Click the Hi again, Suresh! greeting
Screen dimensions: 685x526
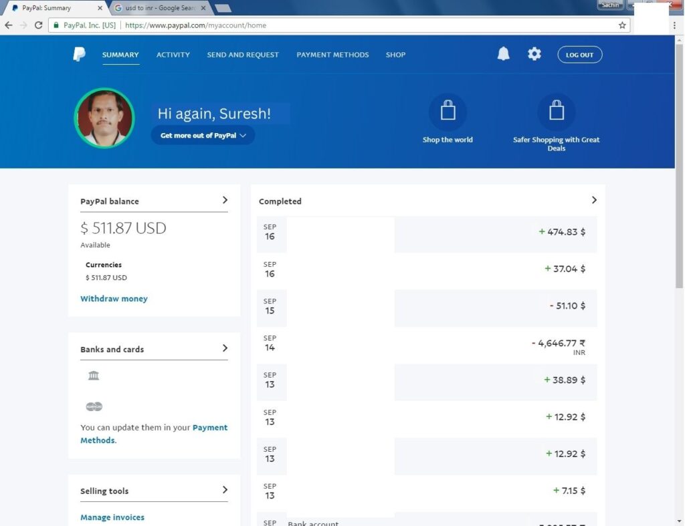point(214,114)
